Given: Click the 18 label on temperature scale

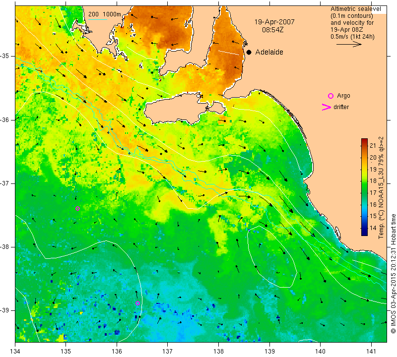Looking at the screenshot, I should click(373, 180).
